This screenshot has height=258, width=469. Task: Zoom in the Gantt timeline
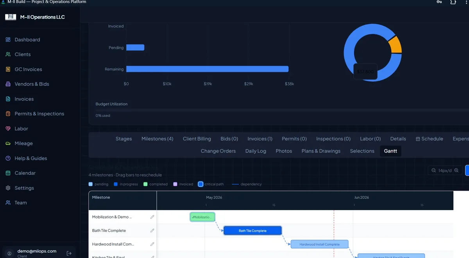pyautogui.click(x=456, y=170)
